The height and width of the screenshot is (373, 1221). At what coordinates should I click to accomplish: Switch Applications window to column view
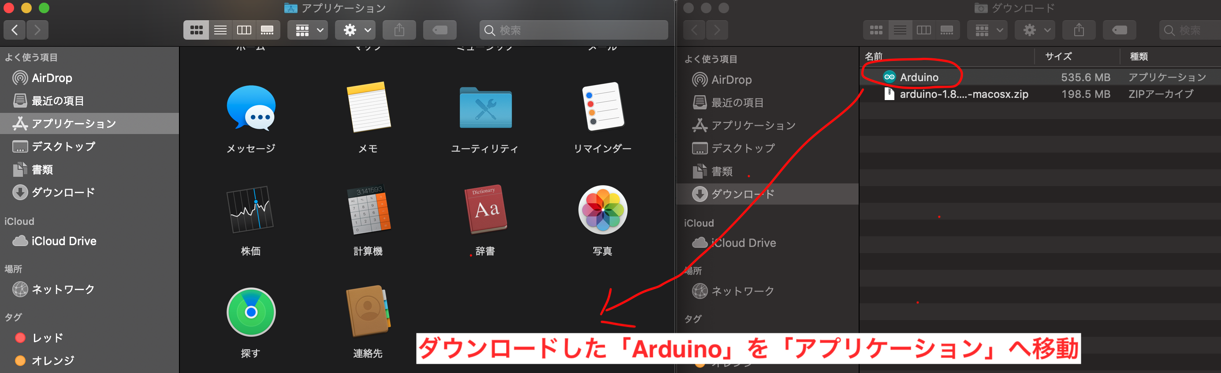[x=244, y=30]
